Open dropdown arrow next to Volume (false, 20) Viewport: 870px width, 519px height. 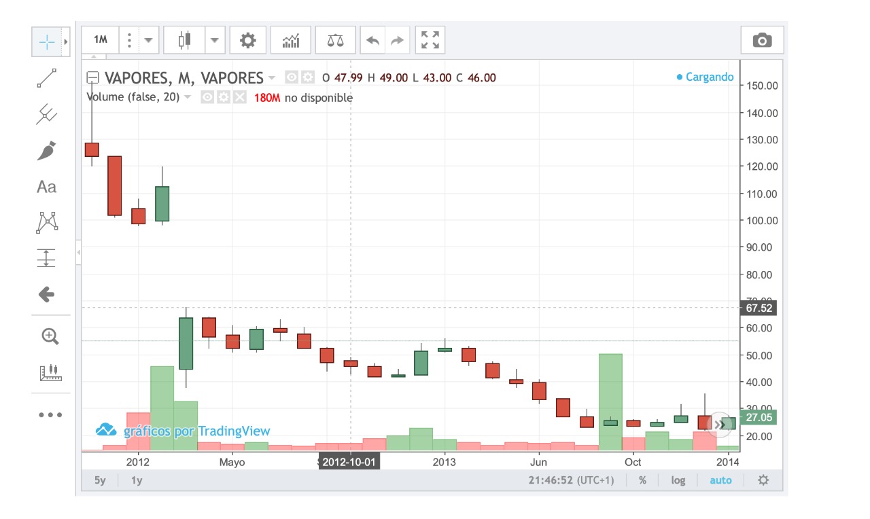(188, 97)
